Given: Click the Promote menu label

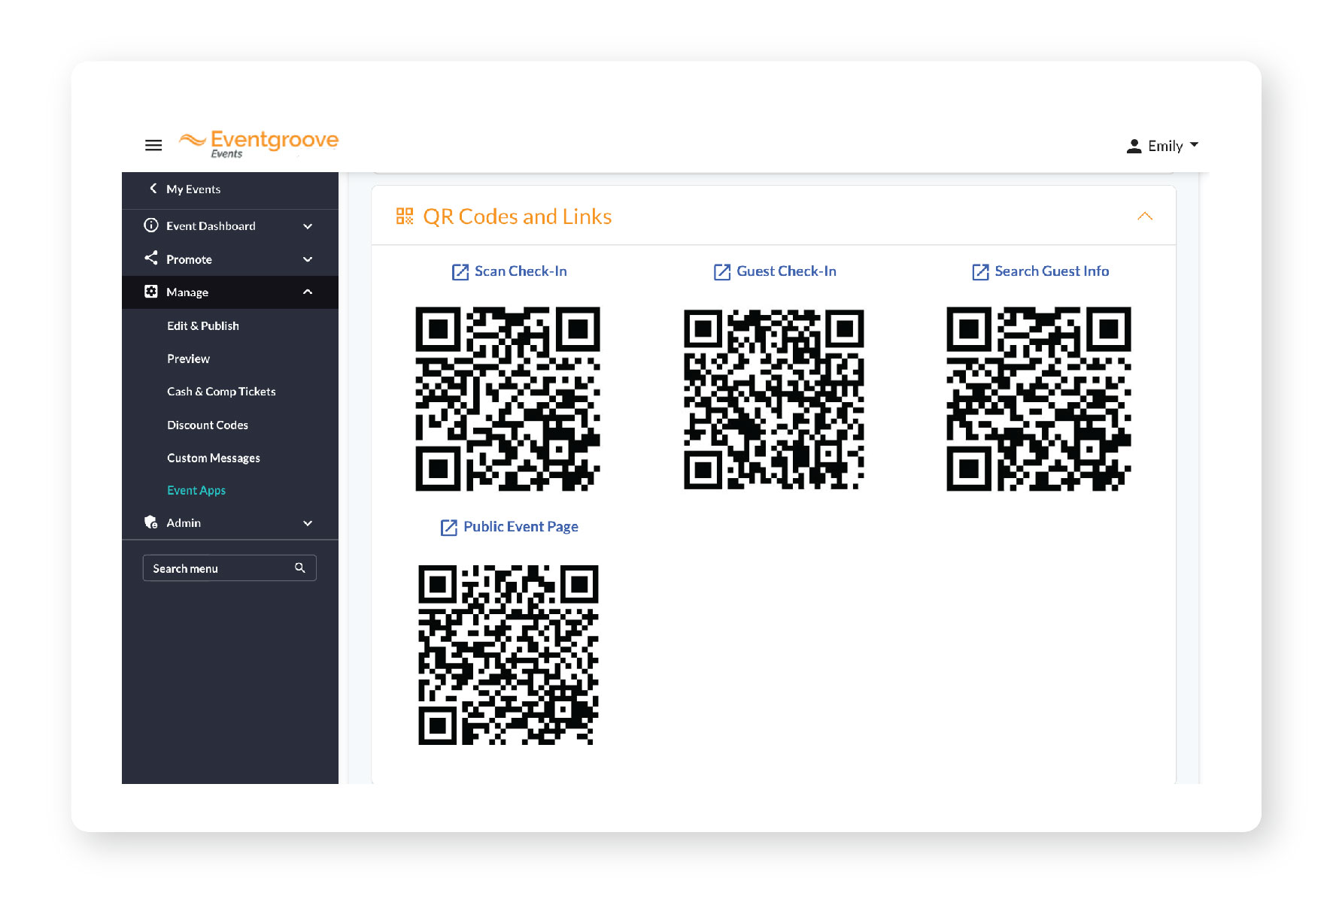Looking at the screenshot, I should [x=189, y=259].
